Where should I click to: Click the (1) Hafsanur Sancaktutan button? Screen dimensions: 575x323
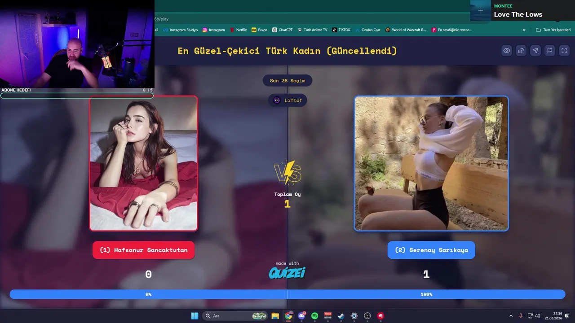(x=144, y=250)
